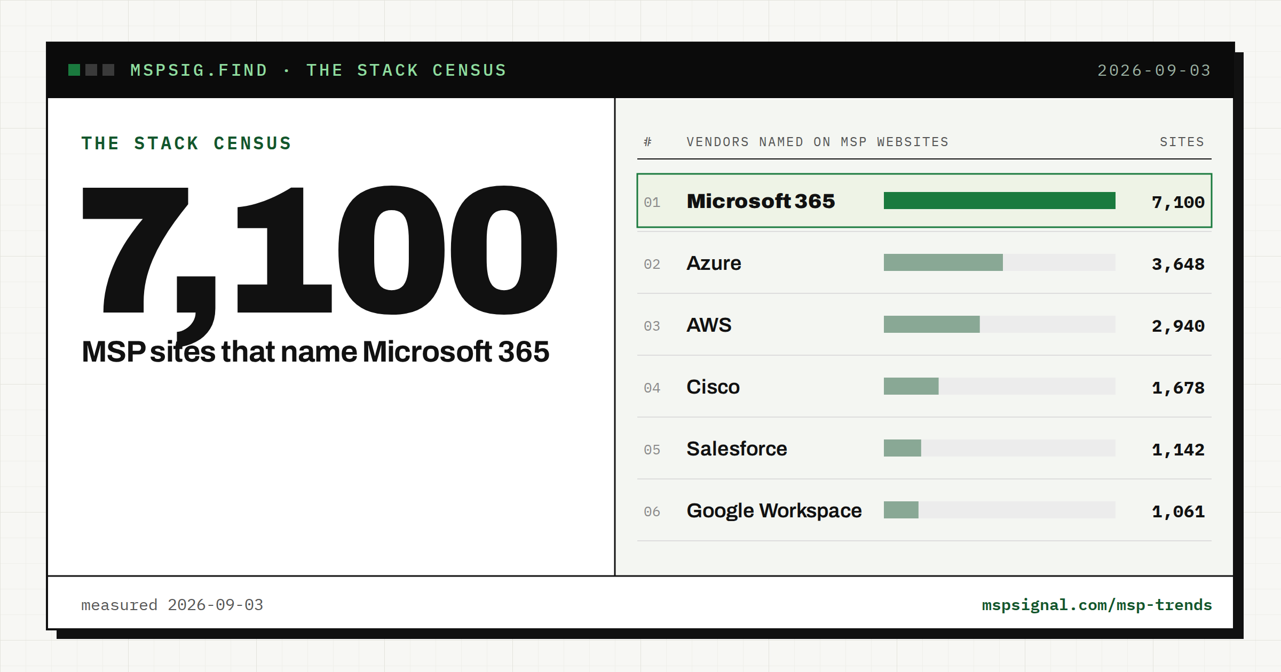Click the "#" column header
The height and width of the screenshot is (672, 1281).
(x=647, y=142)
